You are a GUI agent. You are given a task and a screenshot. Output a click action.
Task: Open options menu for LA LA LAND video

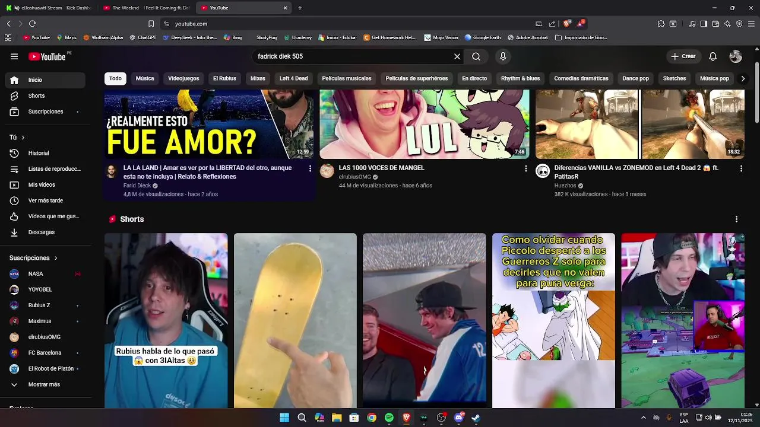pos(310,168)
